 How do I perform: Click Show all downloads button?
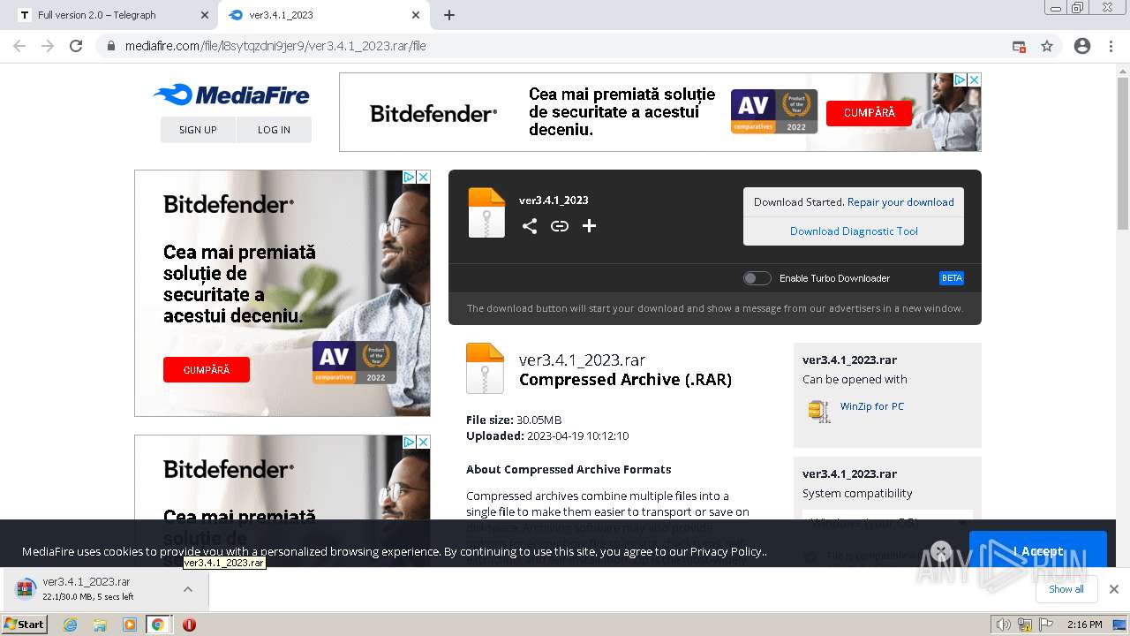(x=1066, y=589)
